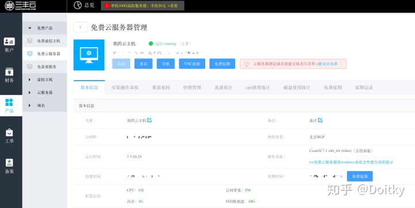Click the edit icon beside 备注
Viewport: 415px width, 208px height.
(320, 120)
